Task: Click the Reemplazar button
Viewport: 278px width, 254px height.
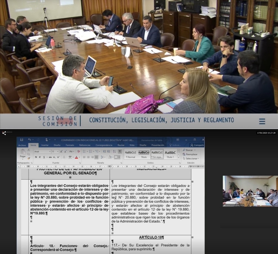Action: coord(191,154)
